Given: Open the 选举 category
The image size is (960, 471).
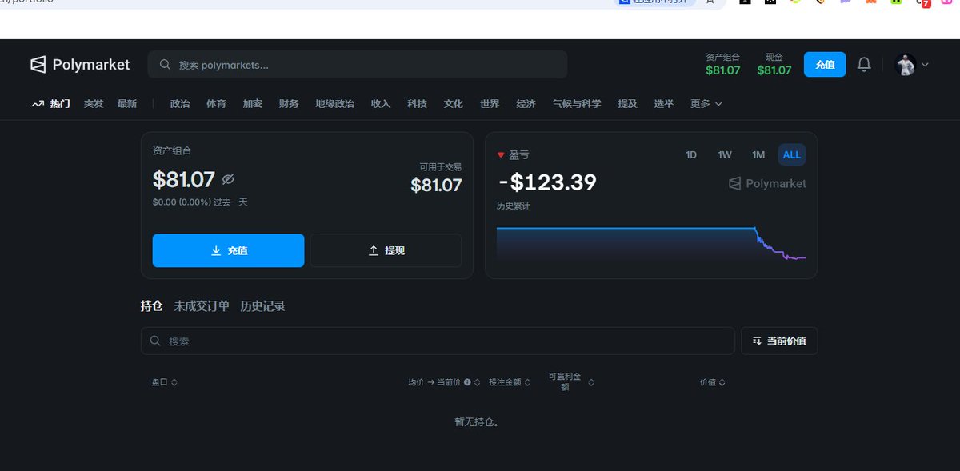Looking at the screenshot, I should pos(664,104).
